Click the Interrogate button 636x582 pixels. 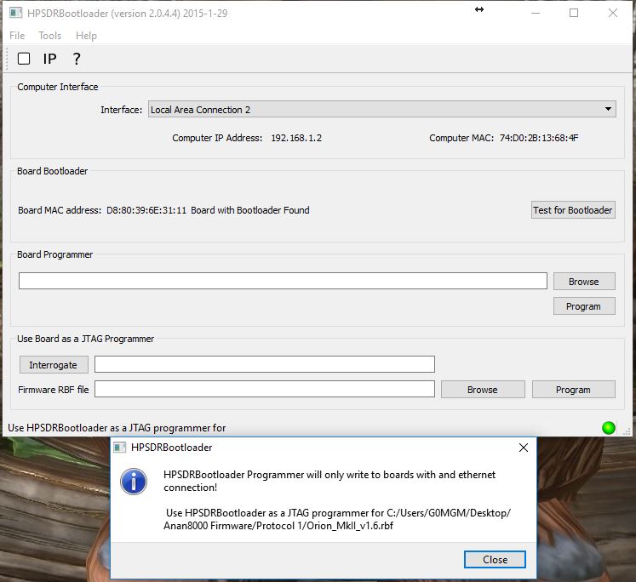pos(54,365)
